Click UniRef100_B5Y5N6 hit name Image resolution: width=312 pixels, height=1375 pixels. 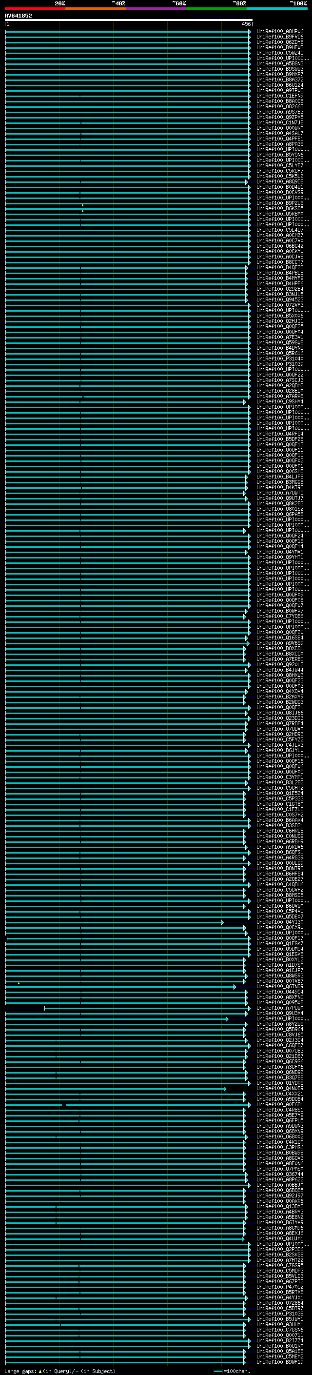tap(280, 155)
